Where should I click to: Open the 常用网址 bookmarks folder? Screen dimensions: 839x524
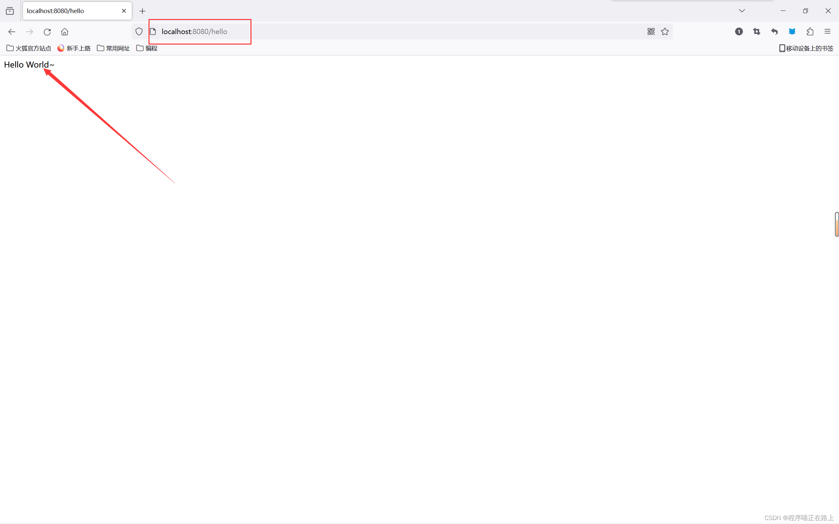[113, 48]
